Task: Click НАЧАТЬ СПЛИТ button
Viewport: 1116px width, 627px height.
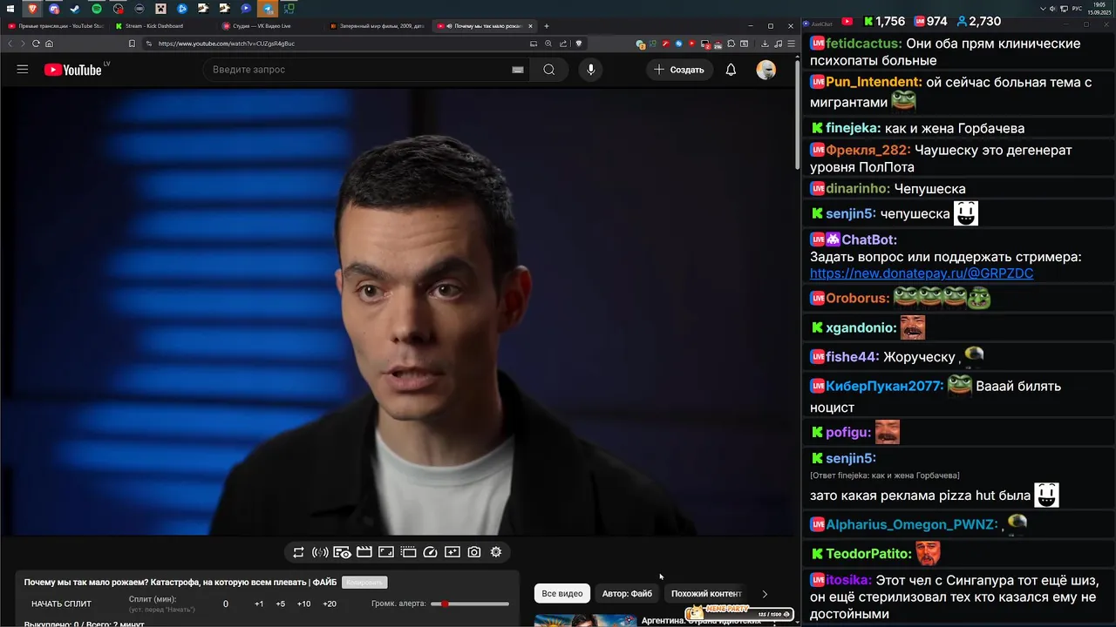Action: coord(61,603)
